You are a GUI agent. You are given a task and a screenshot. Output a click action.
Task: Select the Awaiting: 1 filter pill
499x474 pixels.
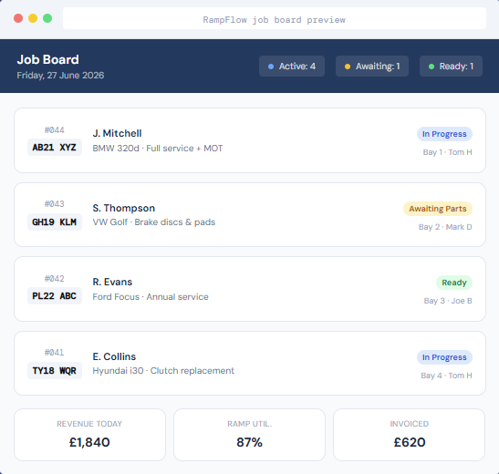pyautogui.click(x=371, y=67)
